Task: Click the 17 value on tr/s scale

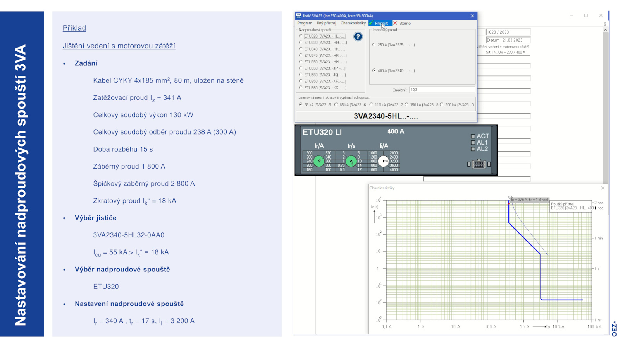Action: click(359, 169)
